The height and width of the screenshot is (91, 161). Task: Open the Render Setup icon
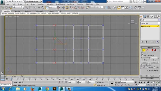[x=136, y=8]
